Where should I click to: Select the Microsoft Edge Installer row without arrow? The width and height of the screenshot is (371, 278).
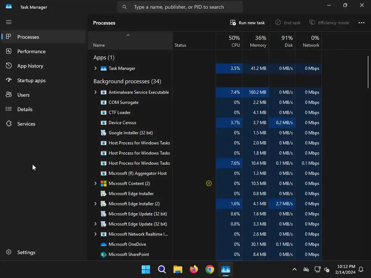pyautogui.click(x=205, y=194)
